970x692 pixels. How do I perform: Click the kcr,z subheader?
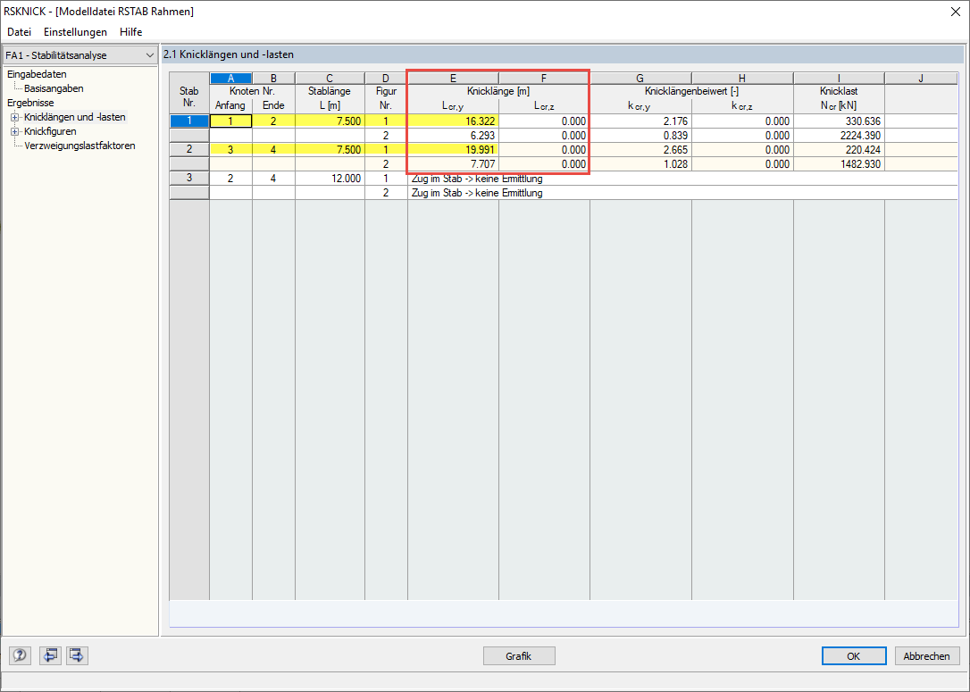(741, 105)
